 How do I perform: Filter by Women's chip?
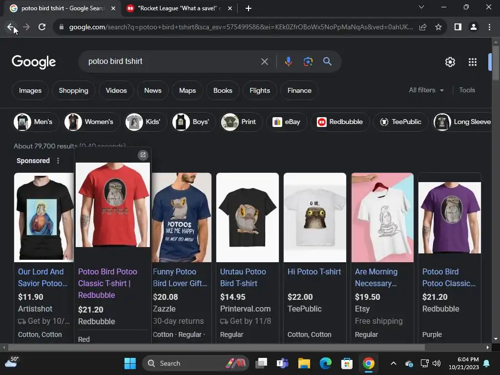[x=92, y=122]
